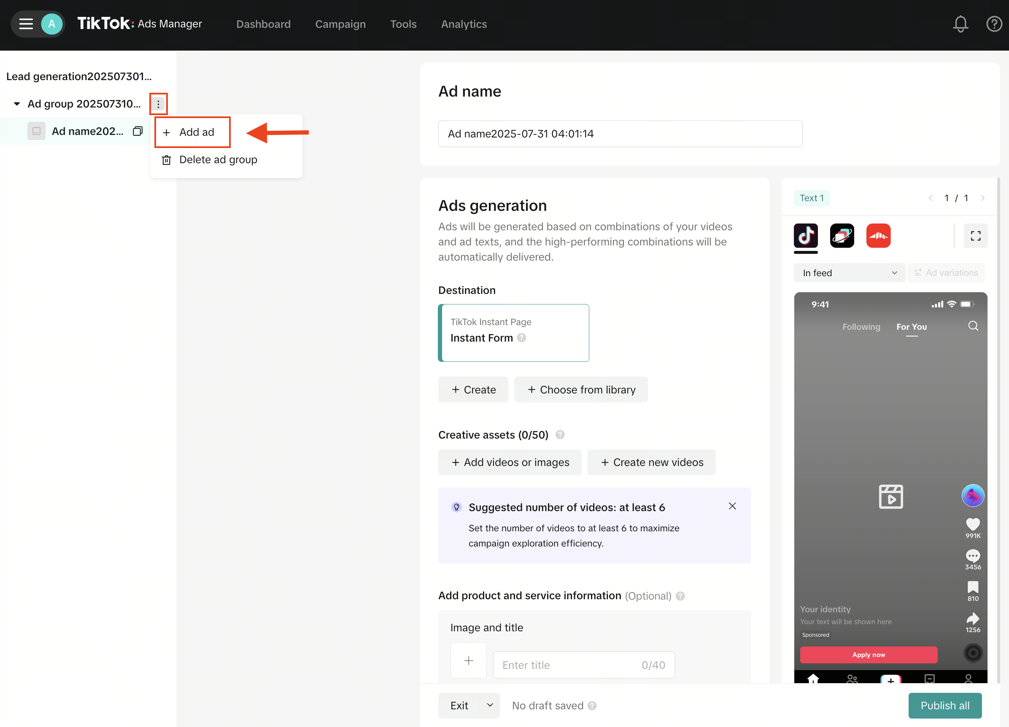Viewport: 1009px width, 727px height.
Task: Switch to the Analytics section
Action: coord(464,24)
